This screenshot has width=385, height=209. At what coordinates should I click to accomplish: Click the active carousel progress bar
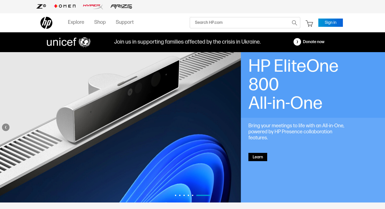tap(203, 195)
